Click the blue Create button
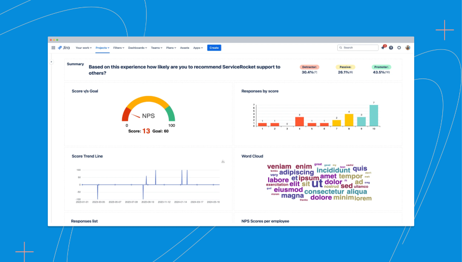 point(214,48)
